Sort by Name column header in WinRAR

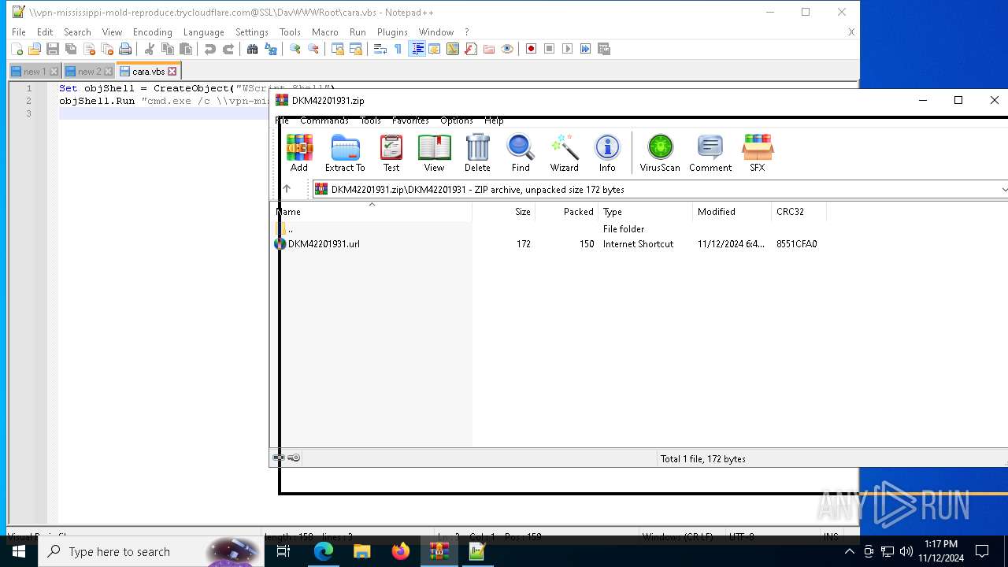coord(372,212)
